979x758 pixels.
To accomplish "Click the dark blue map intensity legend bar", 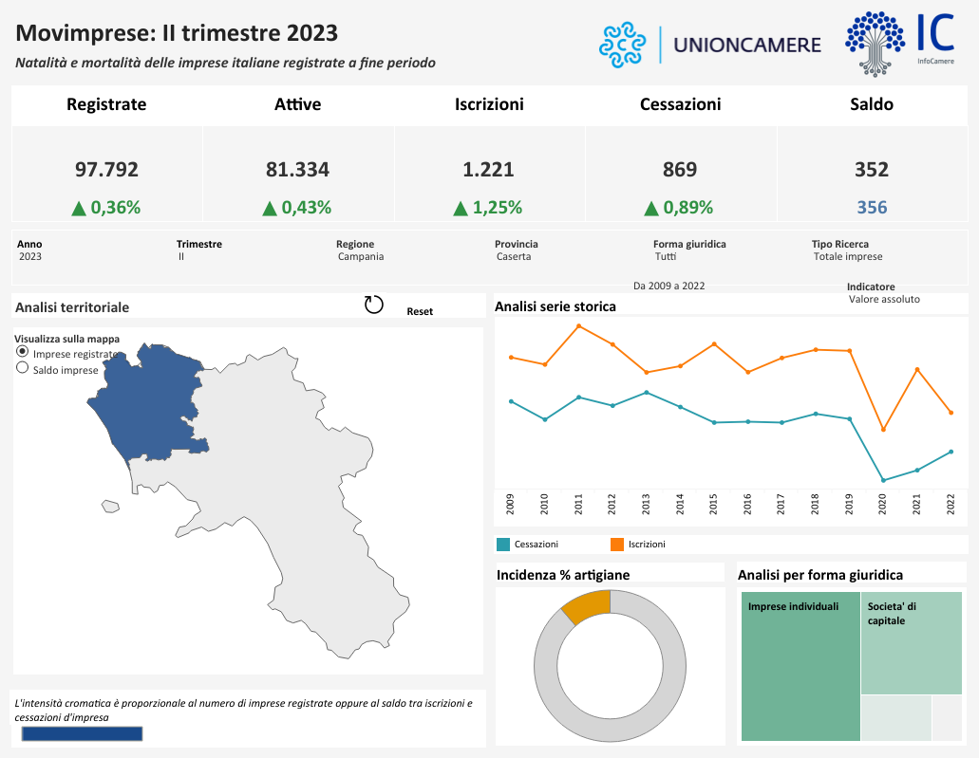I will coord(82,733).
